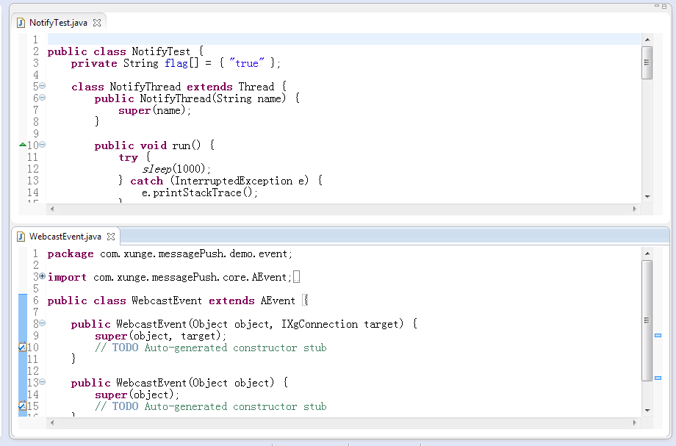
Task: Click the flag variable on line 3
Action: [x=176, y=63]
